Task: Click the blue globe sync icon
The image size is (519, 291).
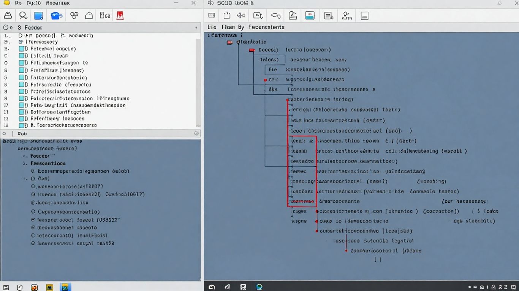Action: [56, 15]
